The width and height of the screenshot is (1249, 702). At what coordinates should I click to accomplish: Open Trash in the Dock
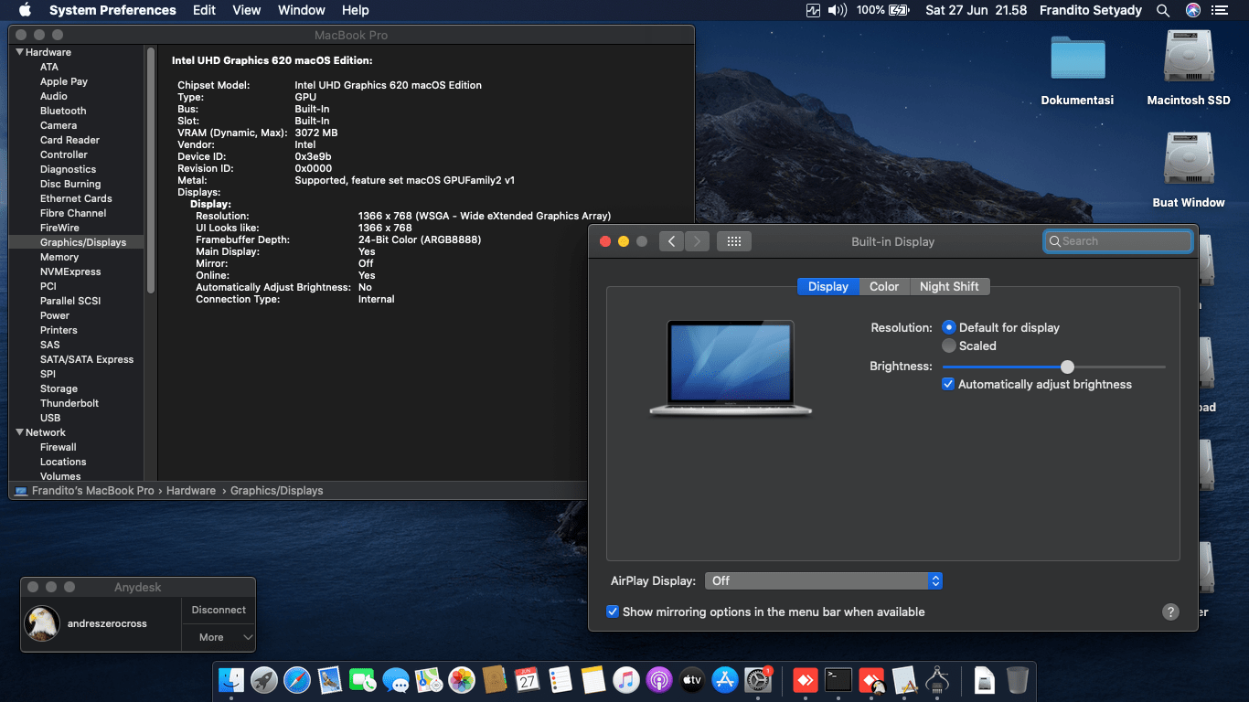pyautogui.click(x=1018, y=680)
